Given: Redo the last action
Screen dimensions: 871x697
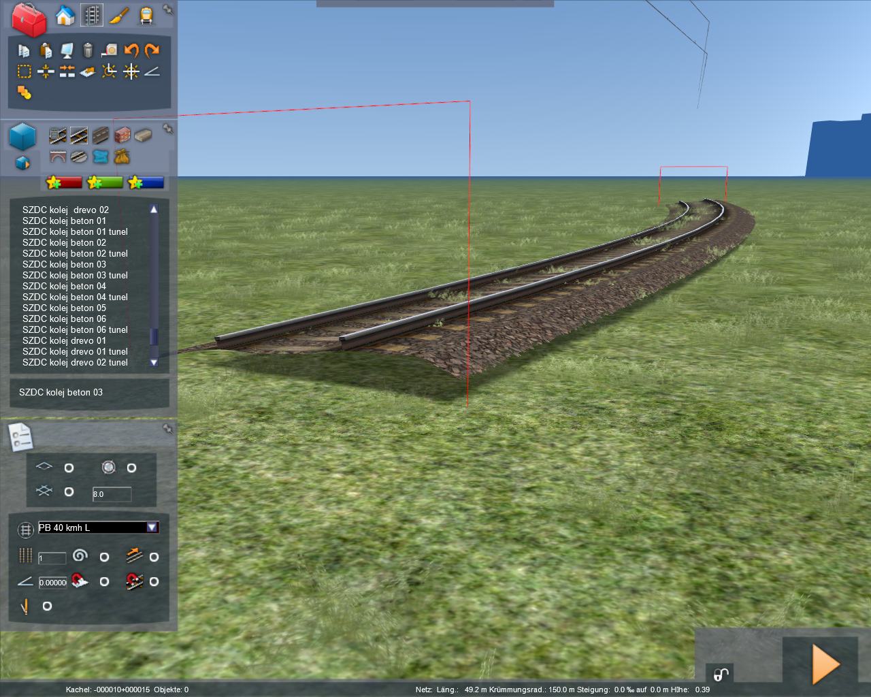Looking at the screenshot, I should coord(152,50).
